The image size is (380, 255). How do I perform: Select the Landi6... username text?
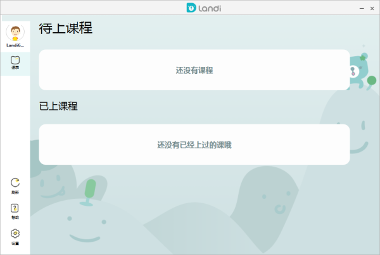point(15,45)
